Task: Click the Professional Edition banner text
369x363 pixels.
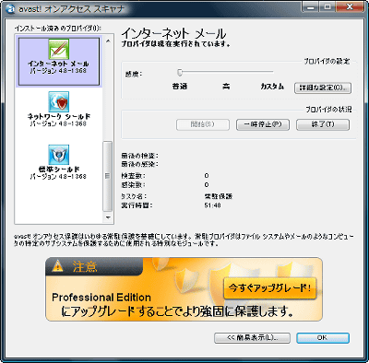Action: click(101, 298)
